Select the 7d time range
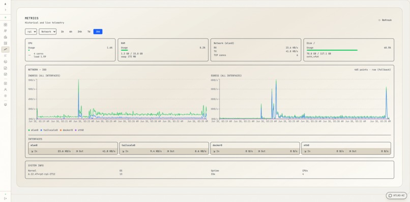This screenshot has width=410, height=202. coord(89,31)
